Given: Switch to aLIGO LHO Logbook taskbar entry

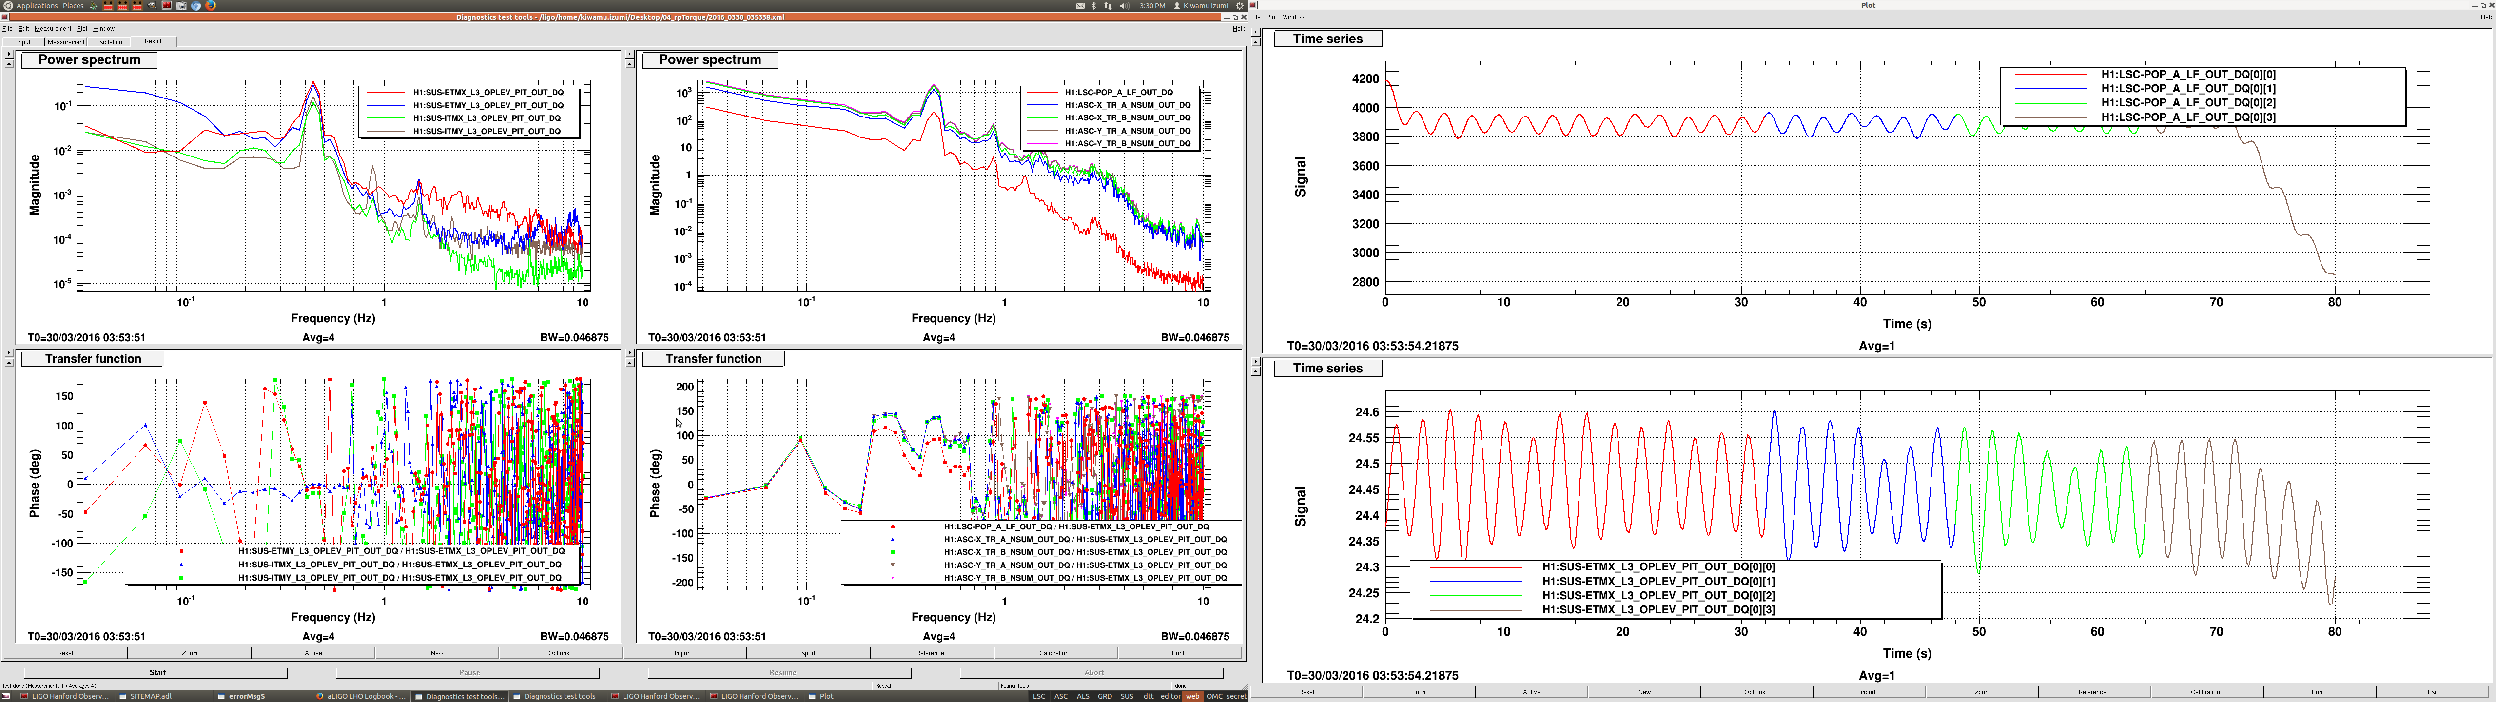Looking at the screenshot, I should (x=361, y=696).
